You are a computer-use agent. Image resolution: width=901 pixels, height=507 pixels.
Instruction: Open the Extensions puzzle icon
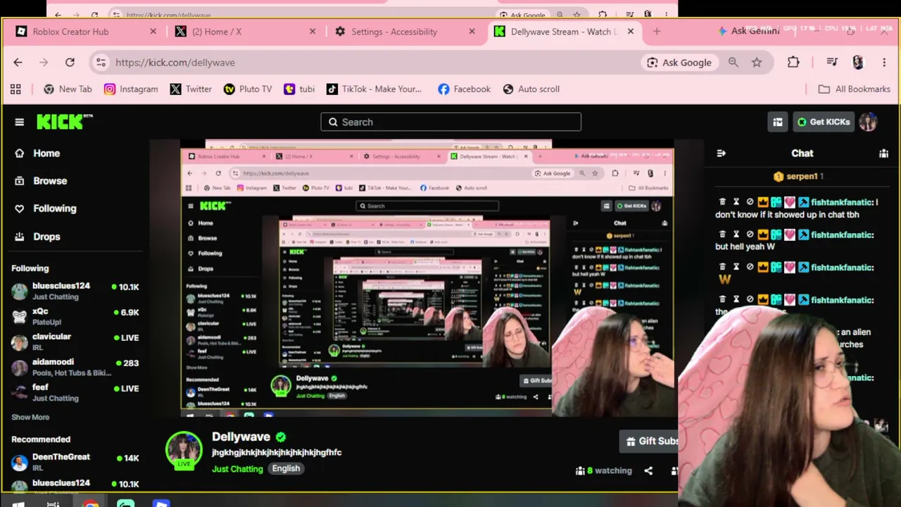tap(793, 62)
